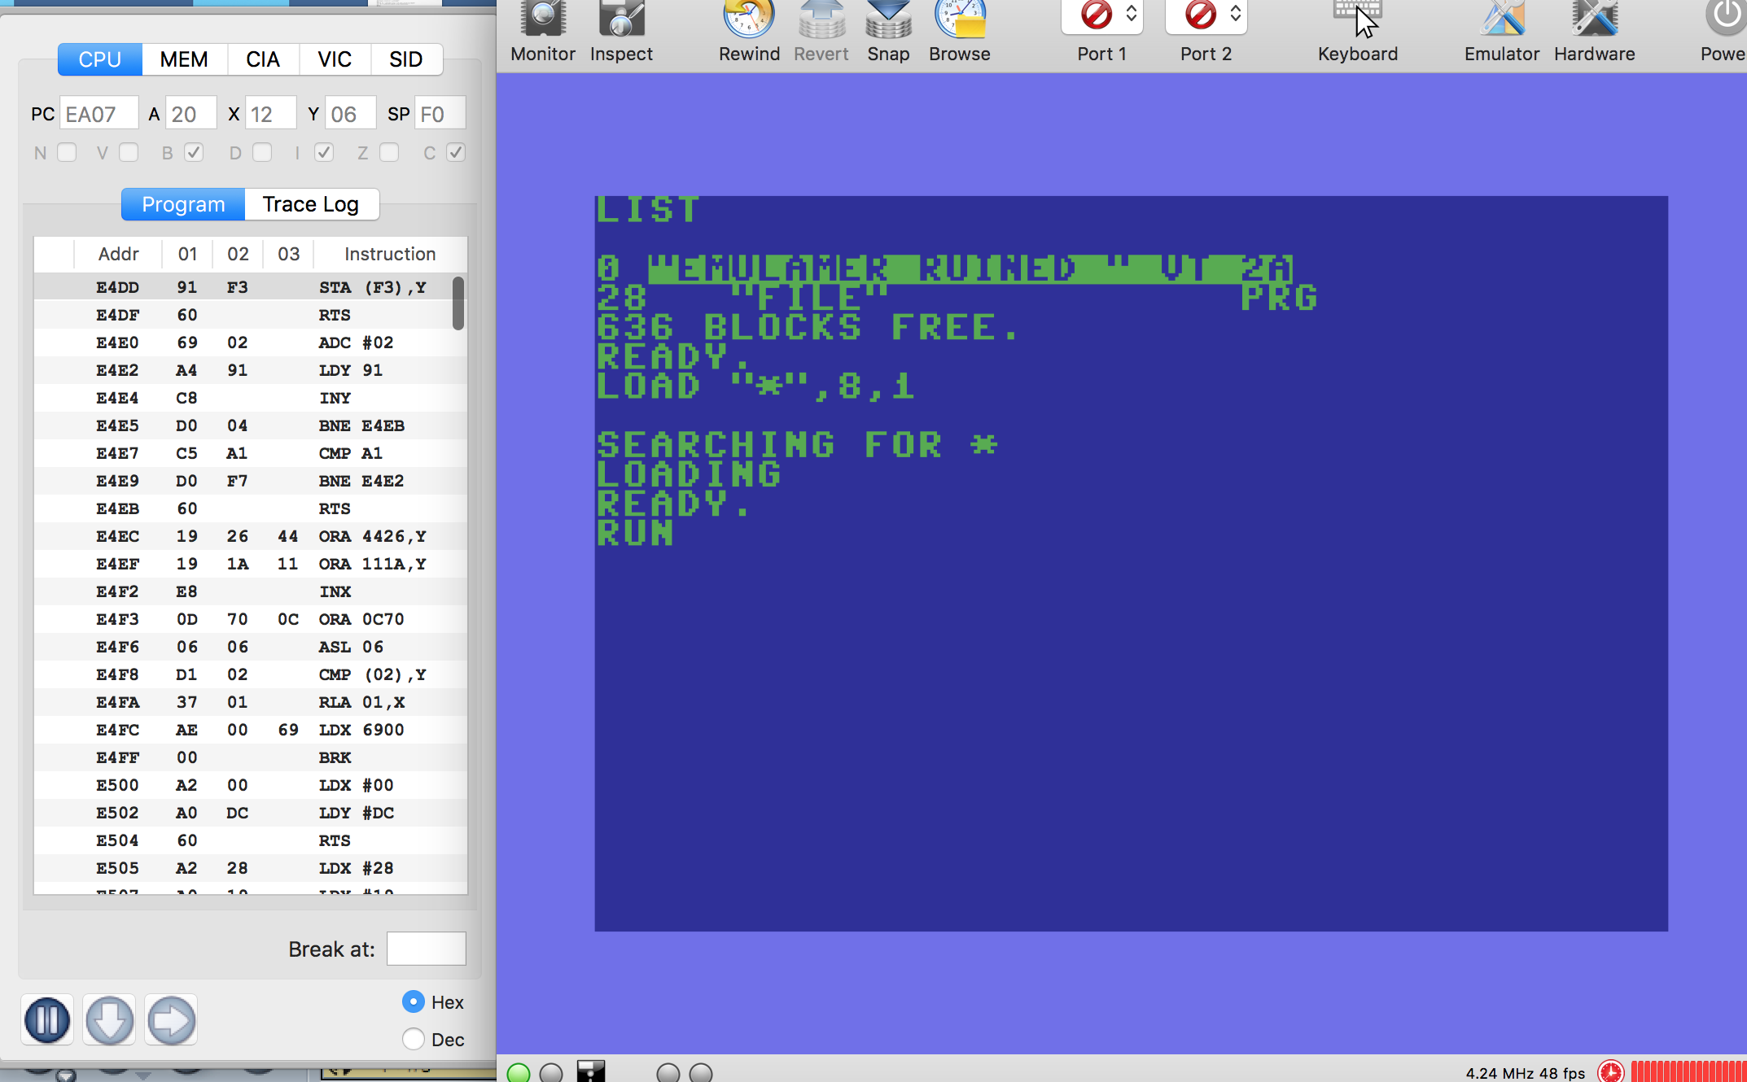Select the Hex radio button
This screenshot has height=1082, width=1747.
(x=414, y=1001)
